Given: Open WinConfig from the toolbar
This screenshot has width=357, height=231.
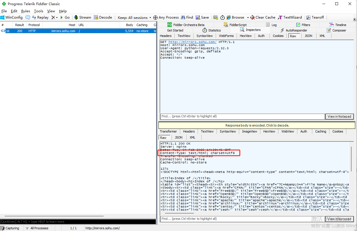Looking at the screenshot, I should [x=11, y=17].
